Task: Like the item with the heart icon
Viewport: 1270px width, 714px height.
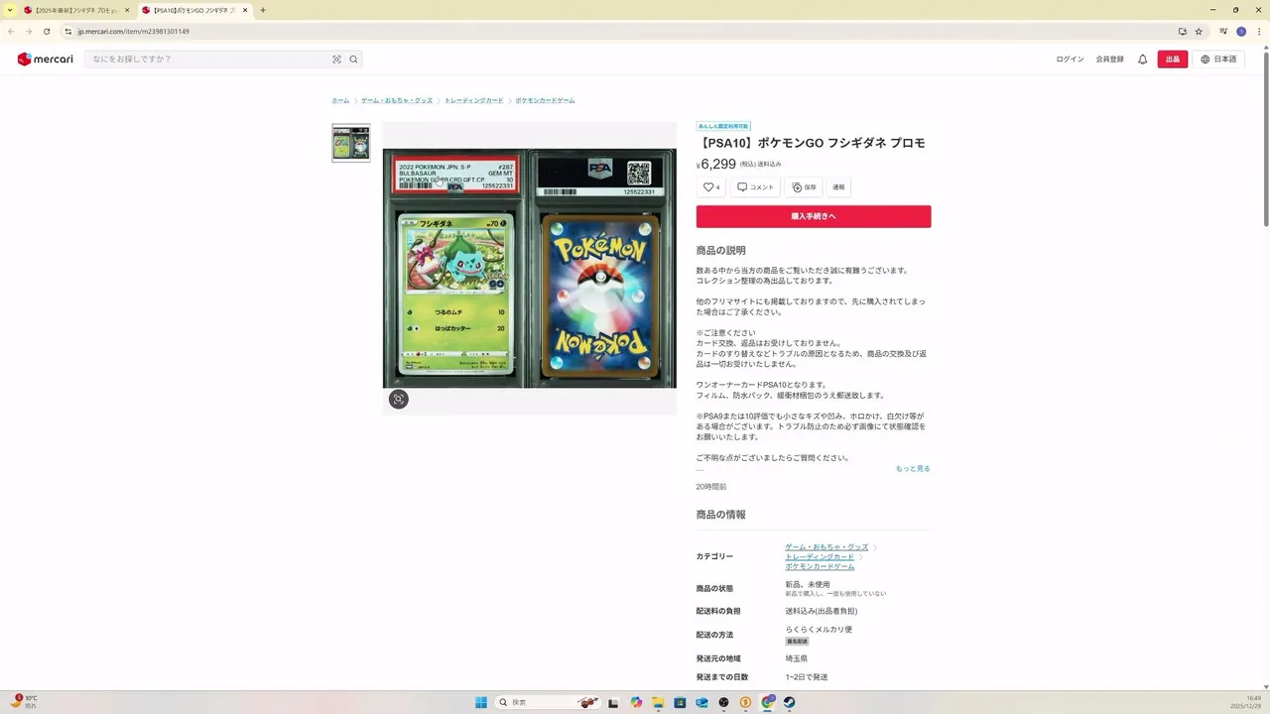Action: point(711,187)
